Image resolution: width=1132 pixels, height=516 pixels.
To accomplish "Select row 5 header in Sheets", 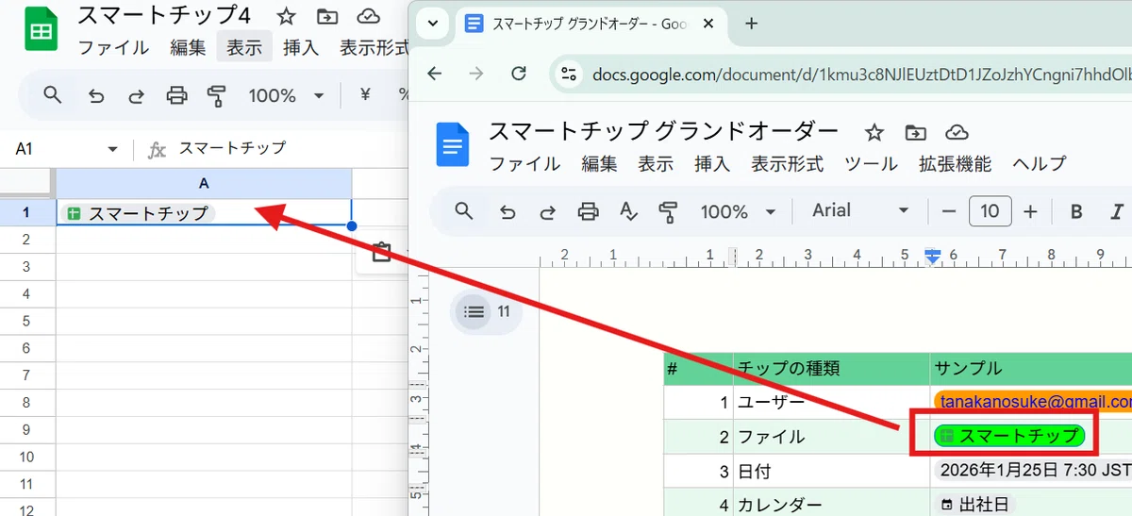I will pos(27,321).
